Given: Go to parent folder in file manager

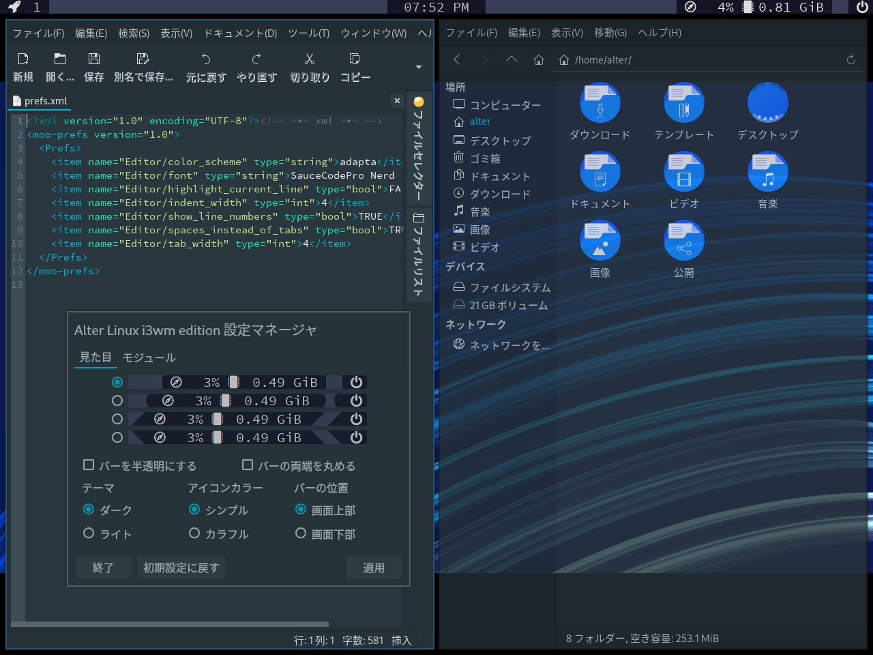Looking at the screenshot, I should pos(512,60).
